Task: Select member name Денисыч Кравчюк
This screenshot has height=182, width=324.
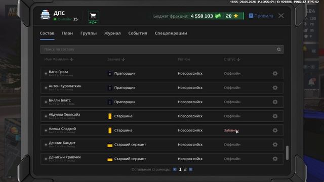Action: click(65, 157)
